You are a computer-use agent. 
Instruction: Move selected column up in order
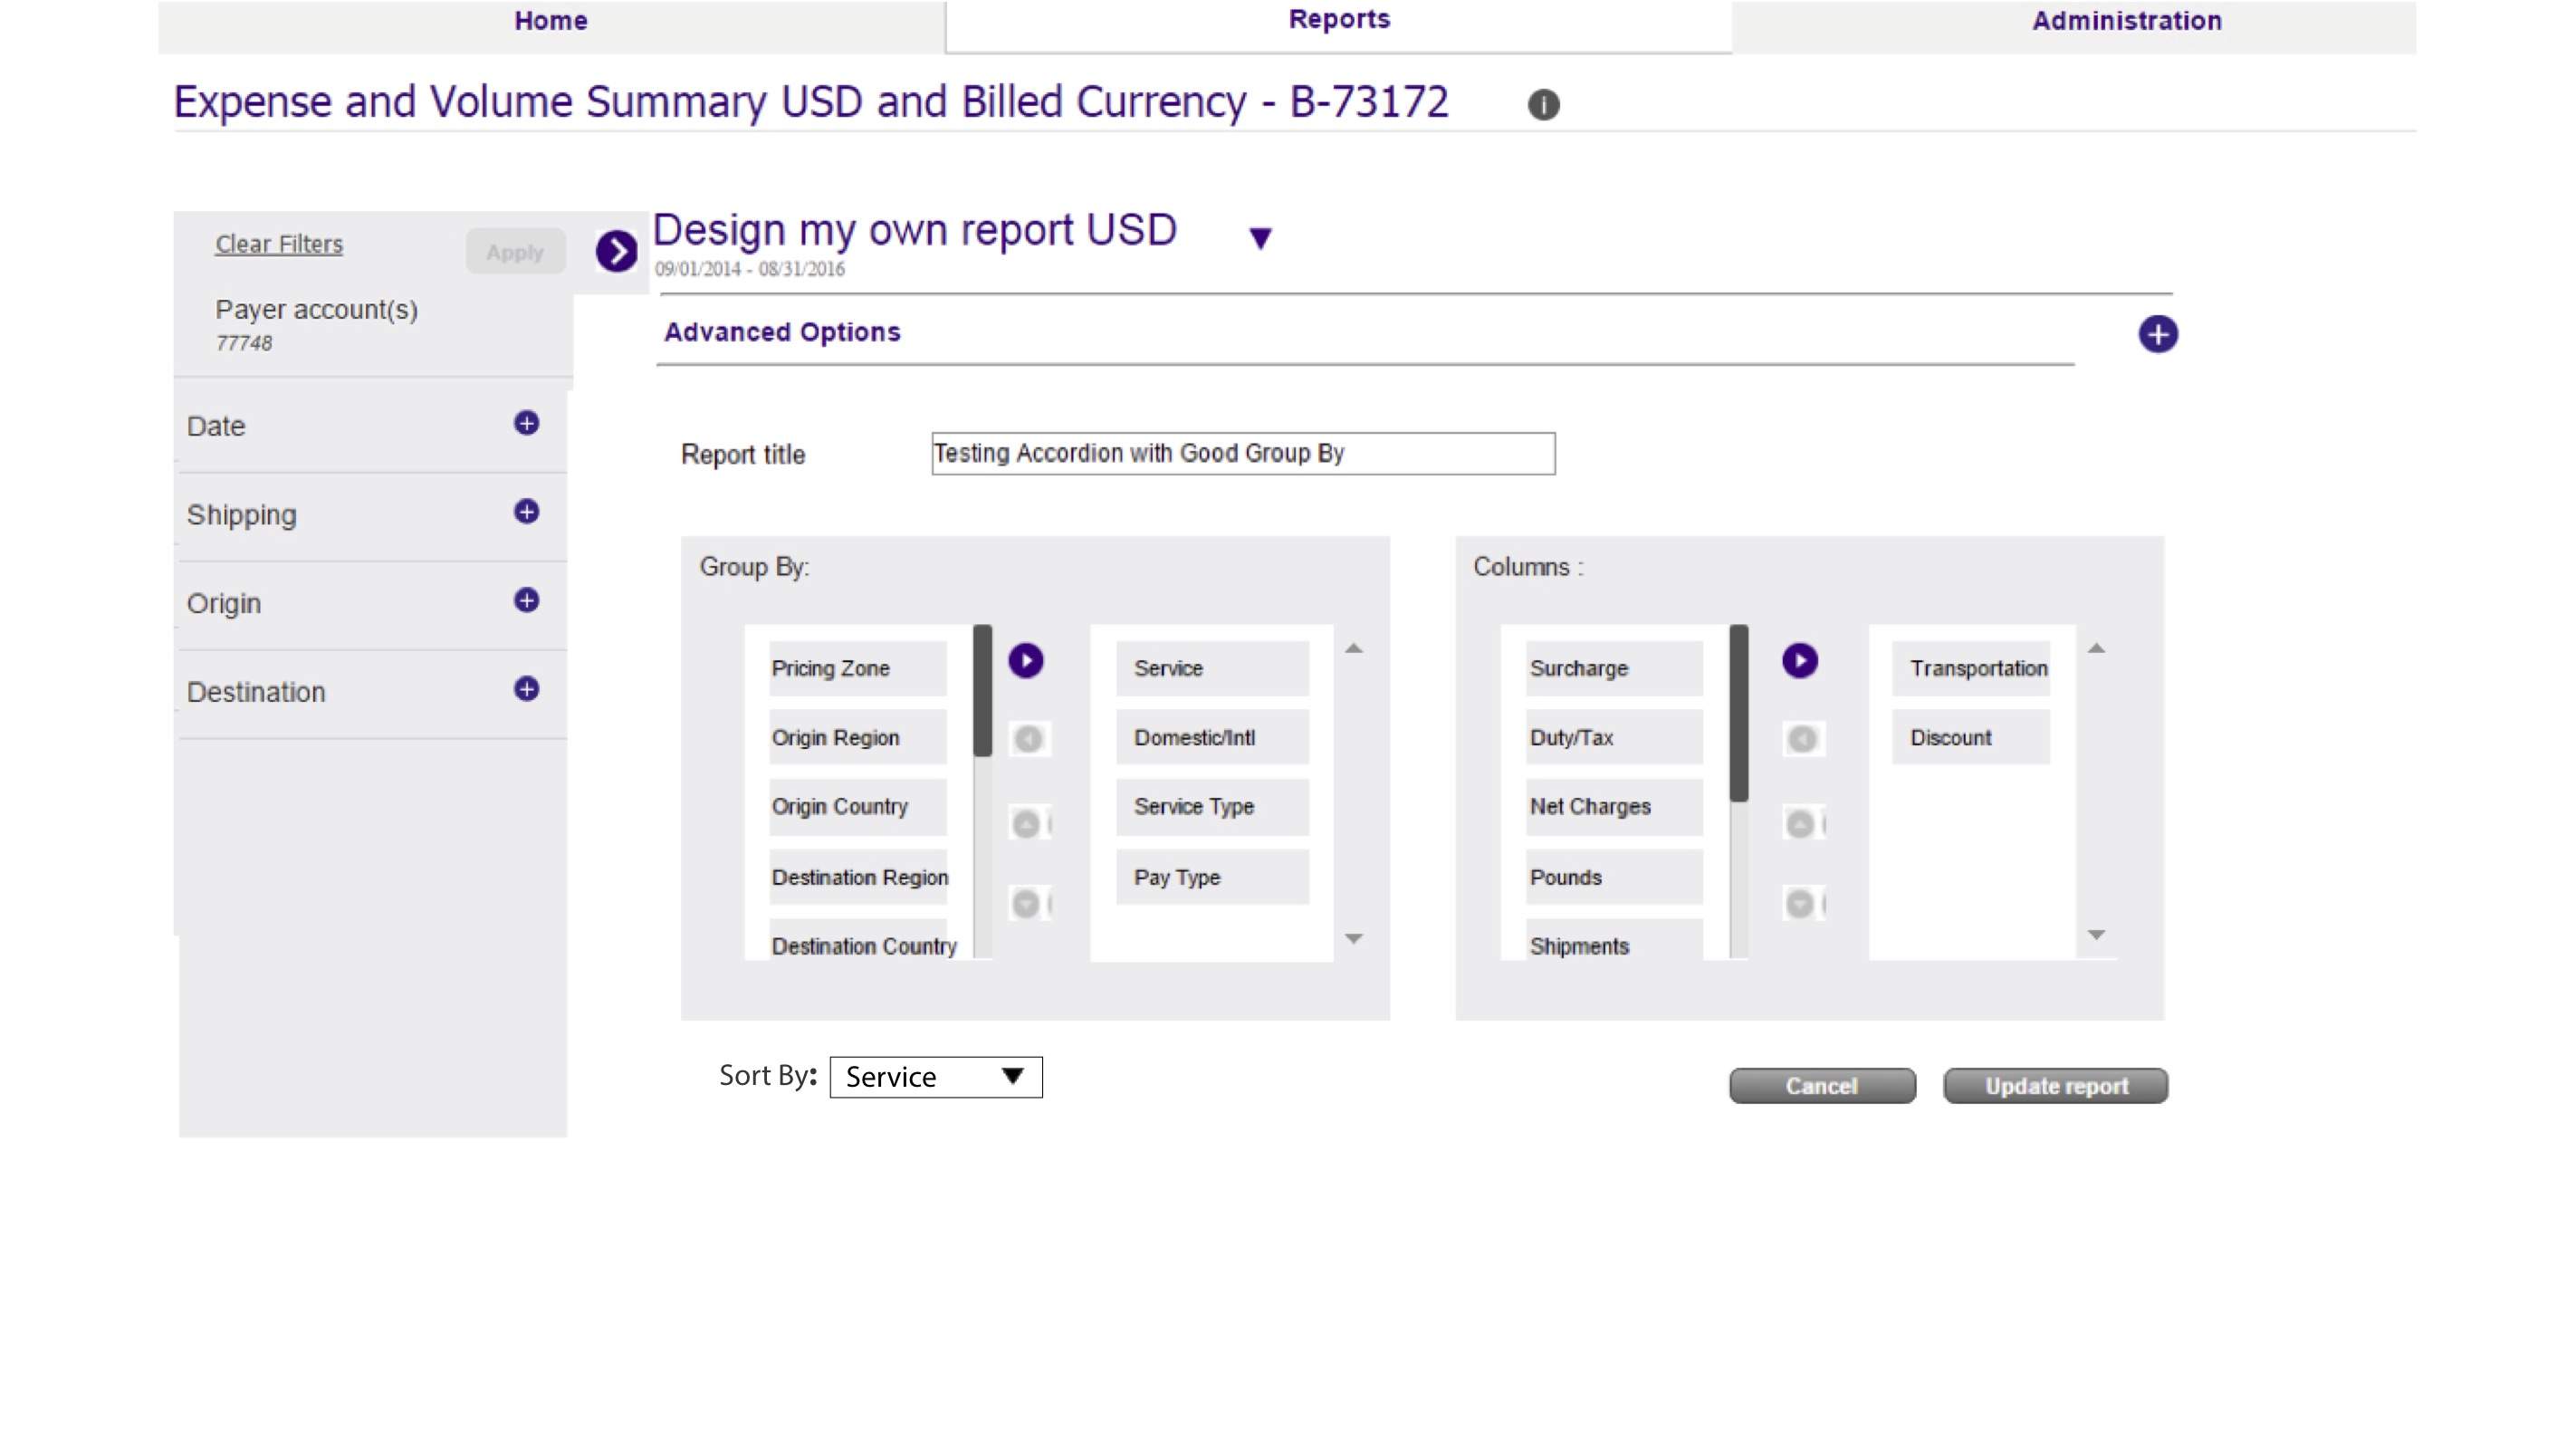coord(1802,824)
